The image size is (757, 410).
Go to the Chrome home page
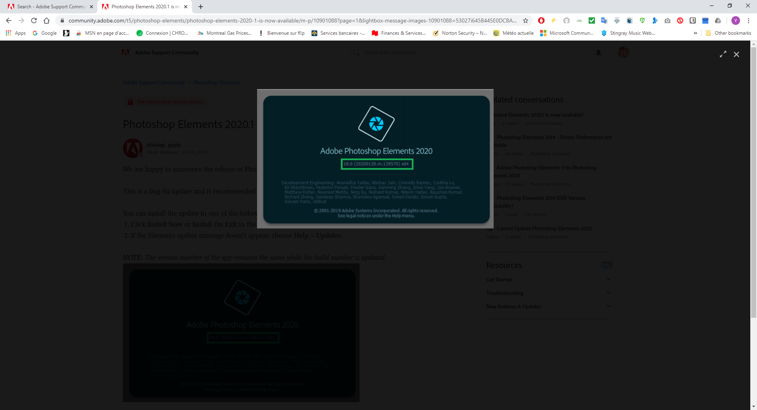point(47,20)
